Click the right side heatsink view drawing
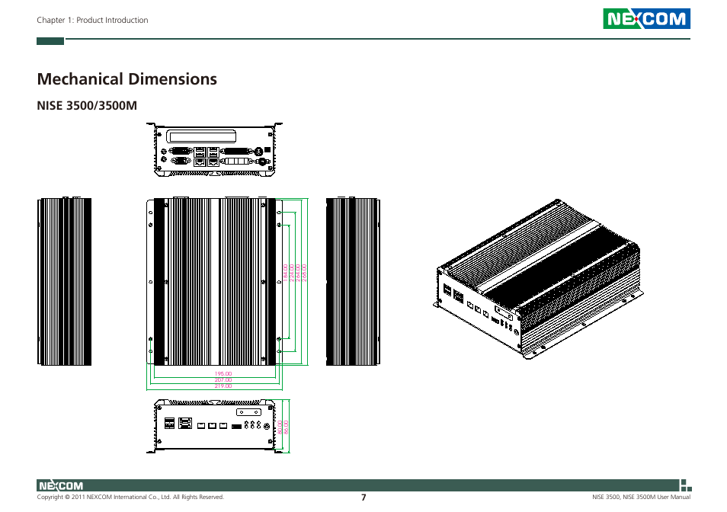This screenshot has width=727, height=512. coord(354,281)
